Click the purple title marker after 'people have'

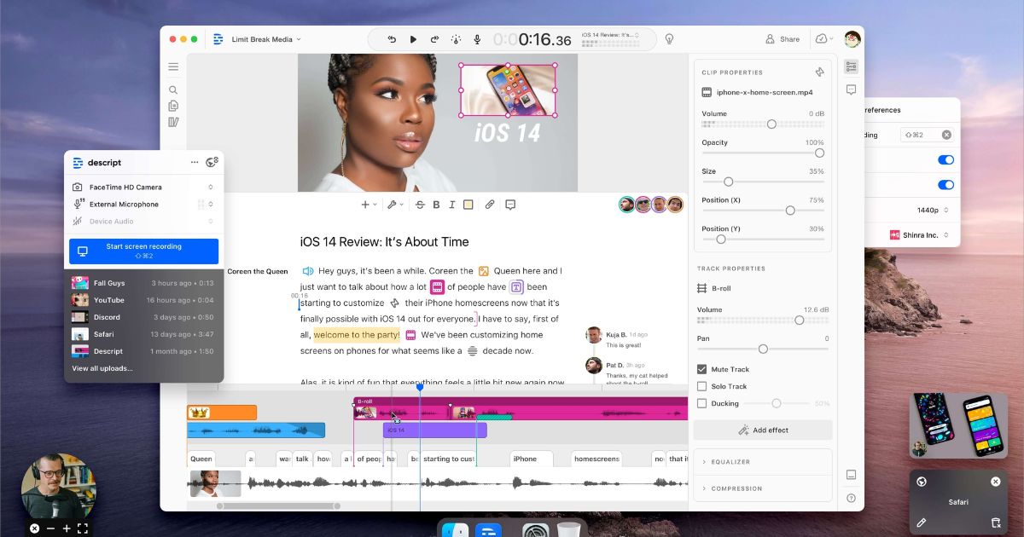coord(516,287)
